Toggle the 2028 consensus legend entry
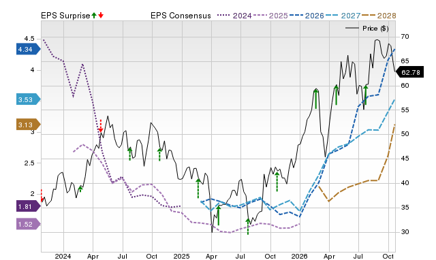The width and height of the screenshot is (436, 260). click(379, 16)
